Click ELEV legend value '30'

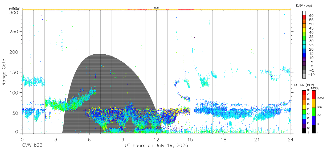311,41
